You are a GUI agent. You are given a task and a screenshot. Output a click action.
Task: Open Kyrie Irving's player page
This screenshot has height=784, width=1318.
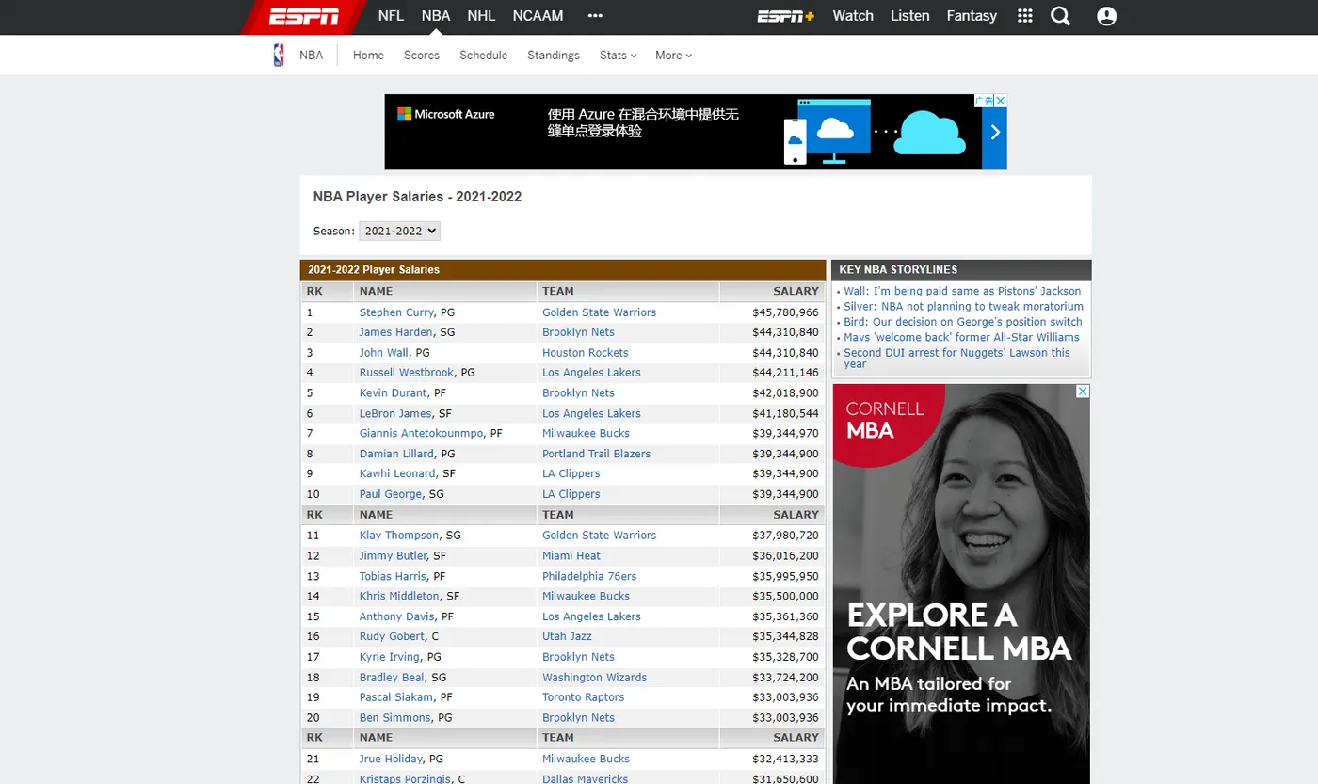(390, 657)
